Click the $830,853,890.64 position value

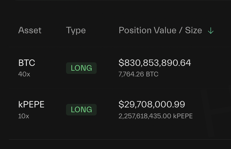point(155,63)
